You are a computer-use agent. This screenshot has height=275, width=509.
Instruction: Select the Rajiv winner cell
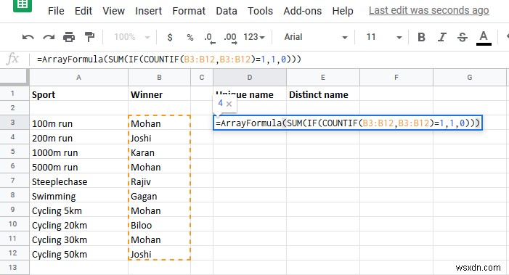[159, 181]
